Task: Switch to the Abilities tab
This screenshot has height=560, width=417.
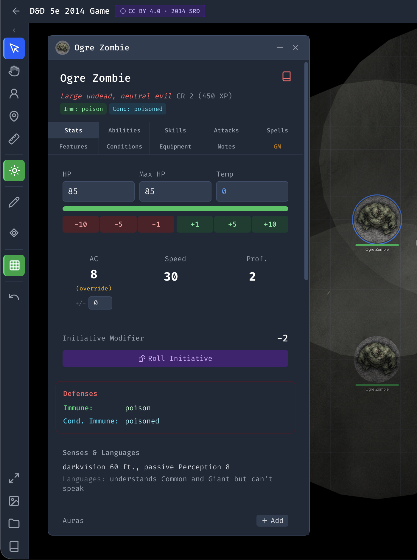Action: pyautogui.click(x=124, y=130)
